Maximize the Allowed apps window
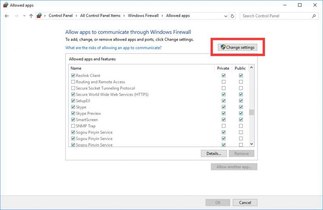The image size is (323, 210). (300, 5)
